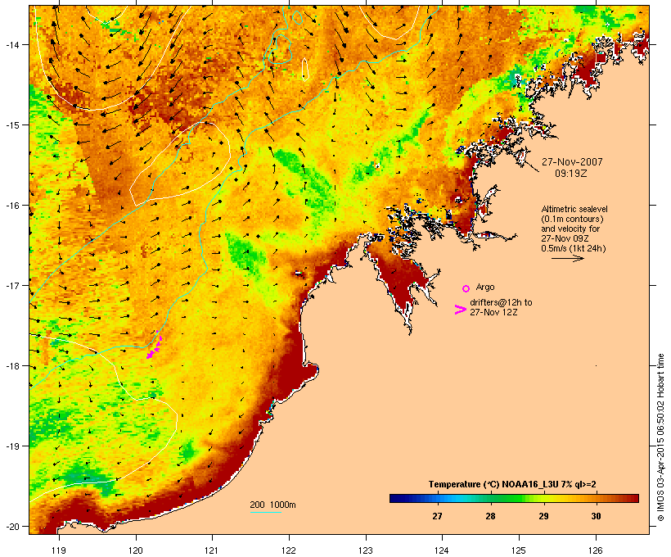Click the latitude label -14
The width and height of the screenshot is (671, 557).
(x=11, y=44)
